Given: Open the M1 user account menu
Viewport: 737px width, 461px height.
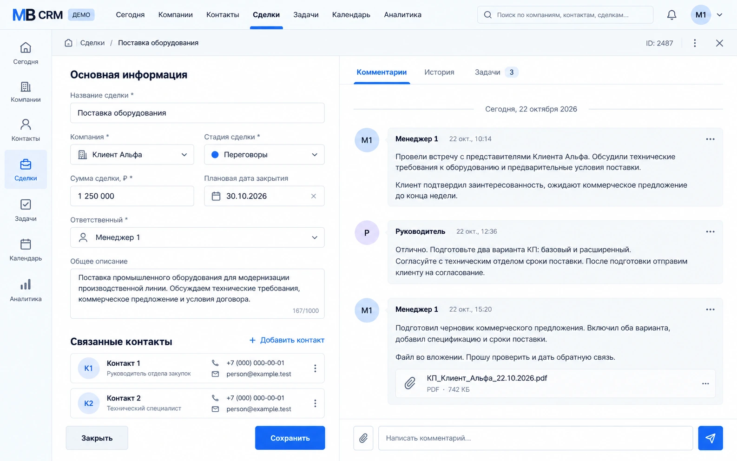Looking at the screenshot, I should pyautogui.click(x=707, y=15).
